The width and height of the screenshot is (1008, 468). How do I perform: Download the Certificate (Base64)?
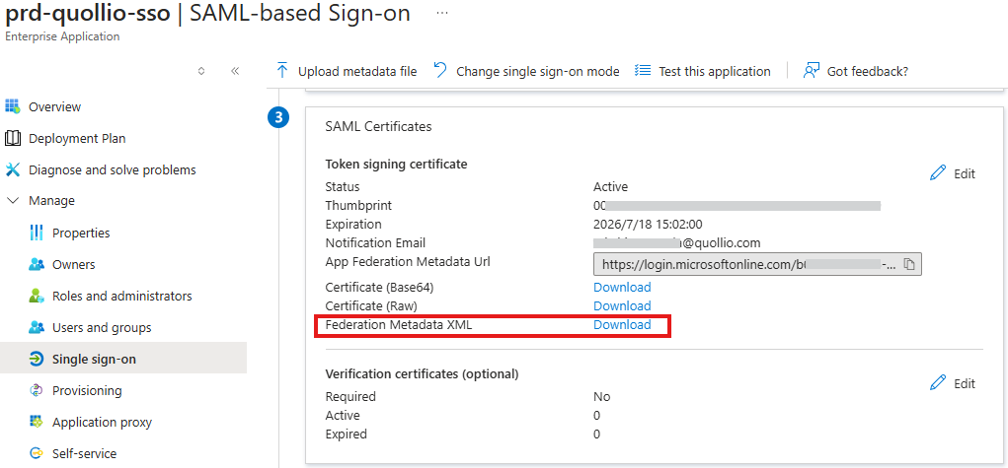pos(622,287)
